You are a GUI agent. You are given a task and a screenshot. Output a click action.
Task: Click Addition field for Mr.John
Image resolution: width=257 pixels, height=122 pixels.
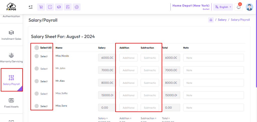pyautogui.click(x=128, y=70)
